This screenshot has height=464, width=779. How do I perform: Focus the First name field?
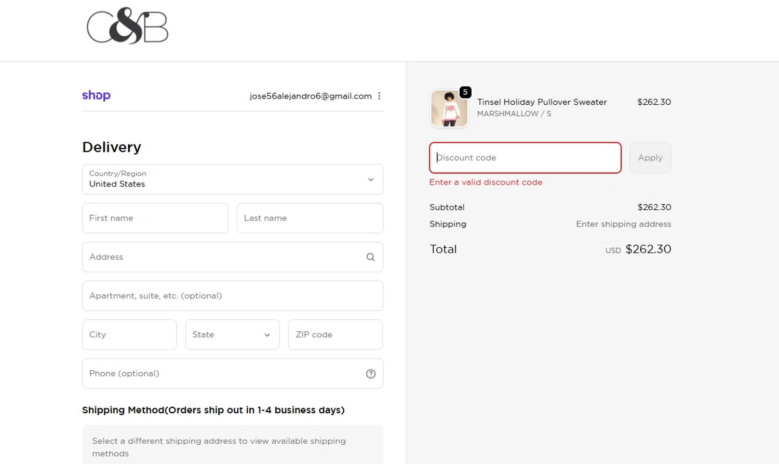pos(155,218)
